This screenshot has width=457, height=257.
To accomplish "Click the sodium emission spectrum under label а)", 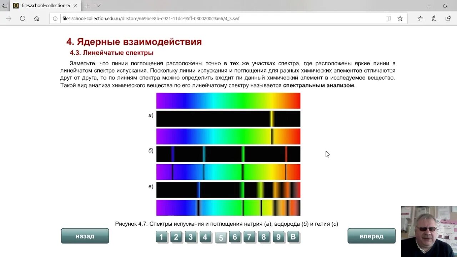I will 228,119.
